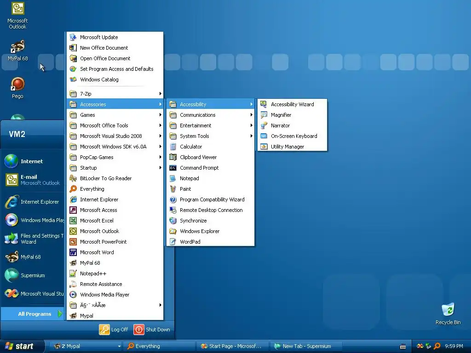Click the start button on taskbar

pos(22,346)
